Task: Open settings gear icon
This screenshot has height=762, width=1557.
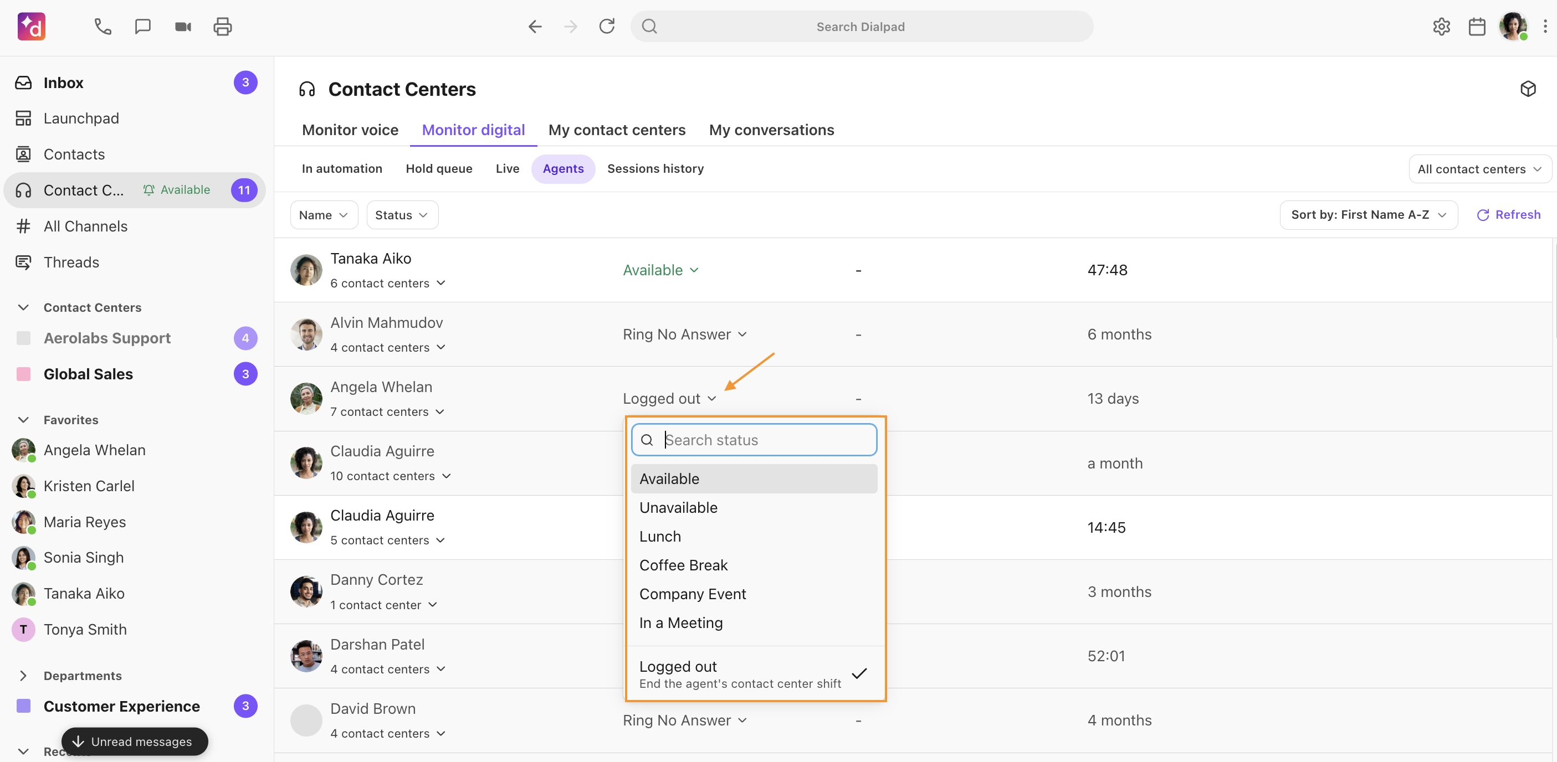Action: (x=1441, y=27)
